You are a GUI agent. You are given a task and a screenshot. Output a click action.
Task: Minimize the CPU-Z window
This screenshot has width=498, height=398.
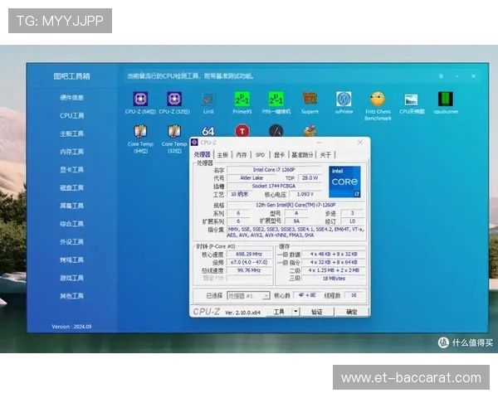320,143
